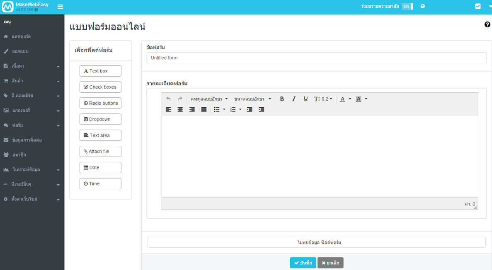The height and width of the screenshot is (270, 492).
Task: Click the Underline icon in editor
Action: (305, 99)
